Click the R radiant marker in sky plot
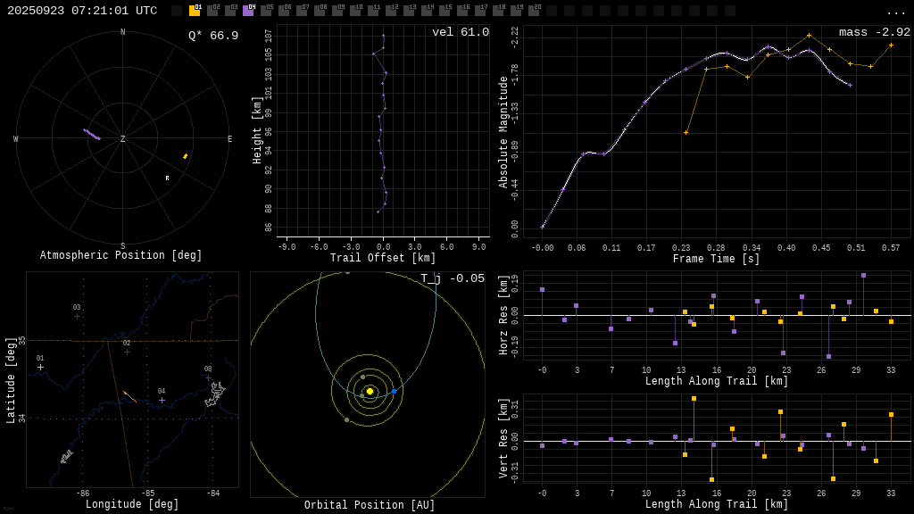The height and width of the screenshot is (514, 914). 167,178
